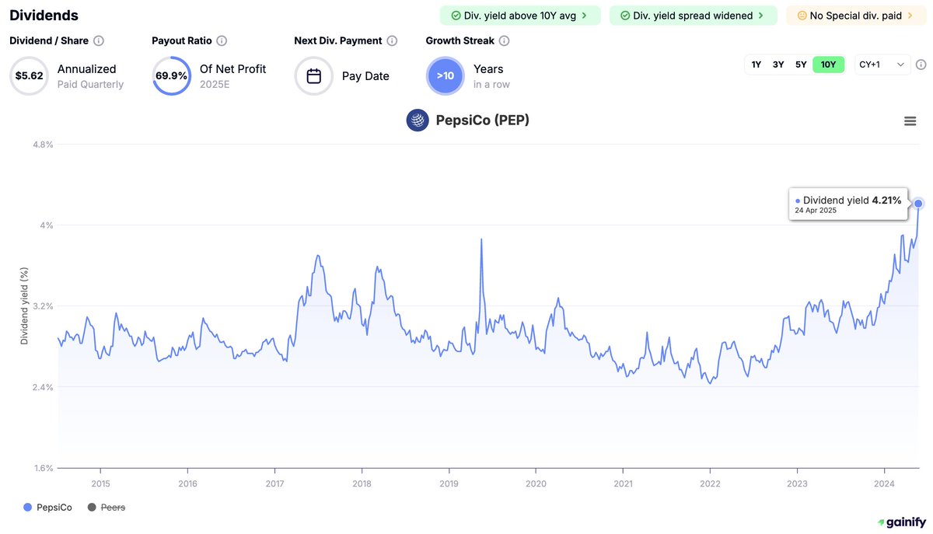Open the CY+1 dropdown
The height and width of the screenshot is (534, 933).
pos(882,65)
